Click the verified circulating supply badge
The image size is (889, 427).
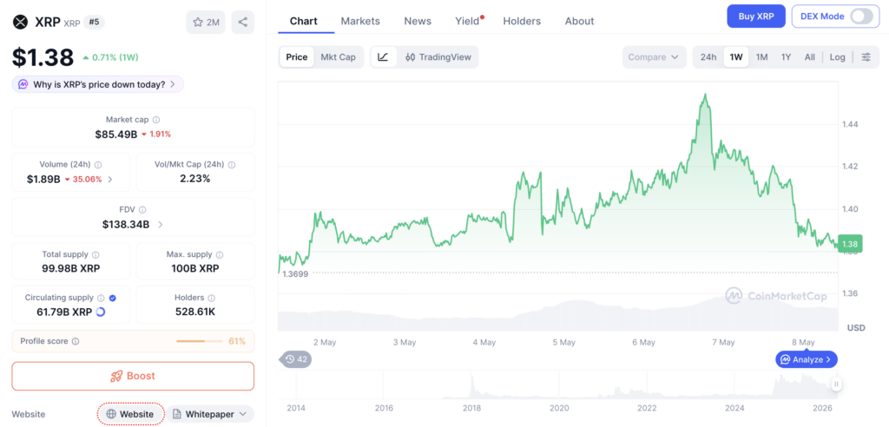click(x=112, y=298)
